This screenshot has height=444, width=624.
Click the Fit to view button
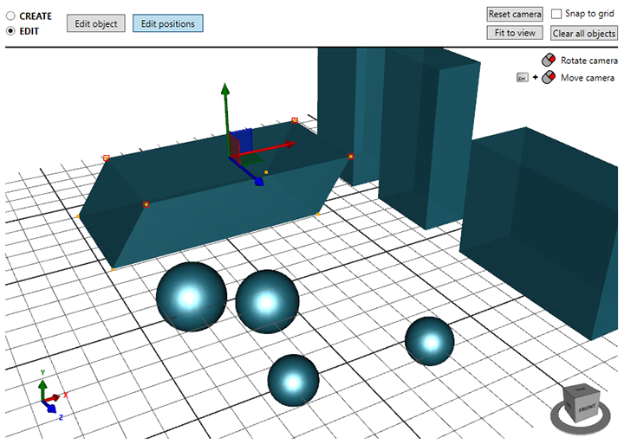pyautogui.click(x=515, y=33)
